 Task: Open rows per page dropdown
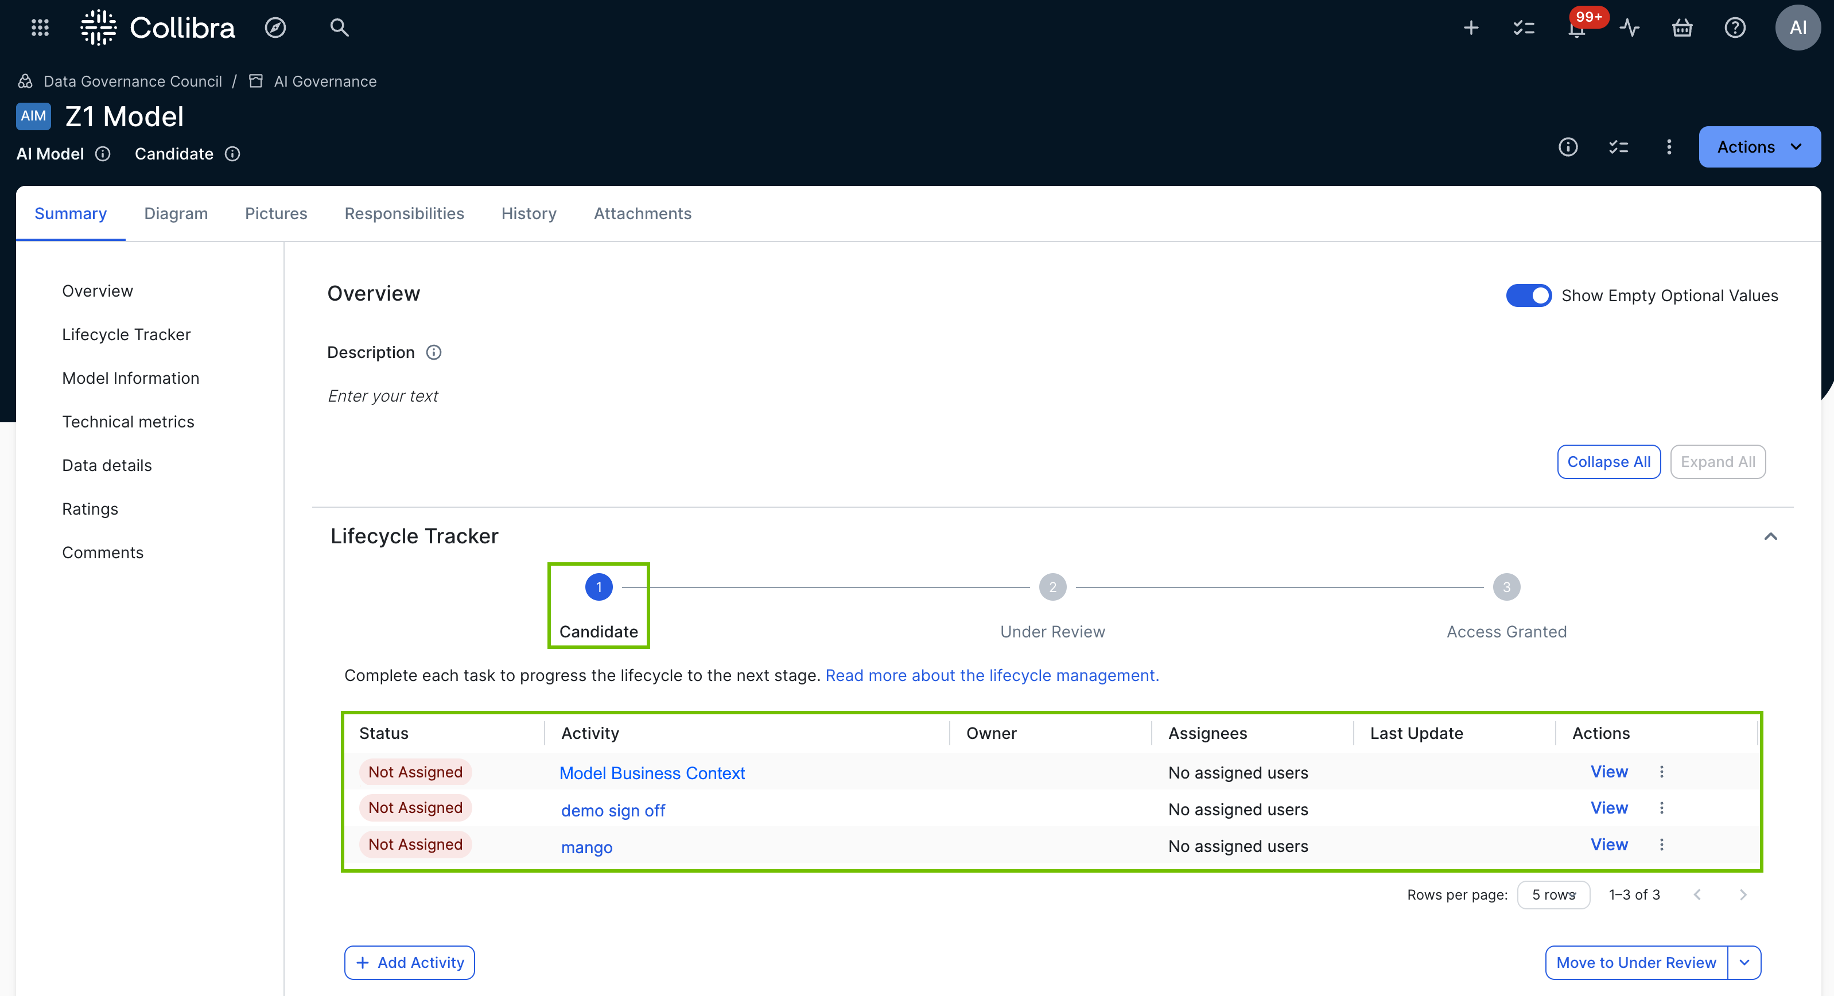[1553, 895]
